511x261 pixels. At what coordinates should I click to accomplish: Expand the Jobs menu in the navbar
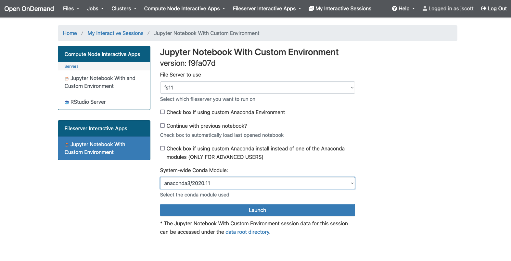(x=95, y=8)
